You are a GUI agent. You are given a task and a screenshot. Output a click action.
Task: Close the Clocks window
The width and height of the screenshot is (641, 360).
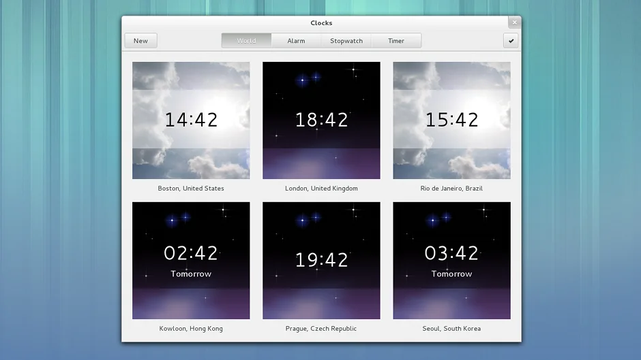coord(514,22)
